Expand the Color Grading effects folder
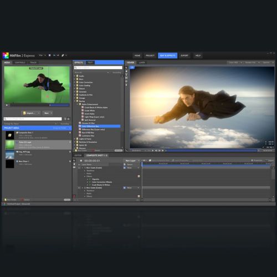Viewport: 277px width, 277px height. 75,85
